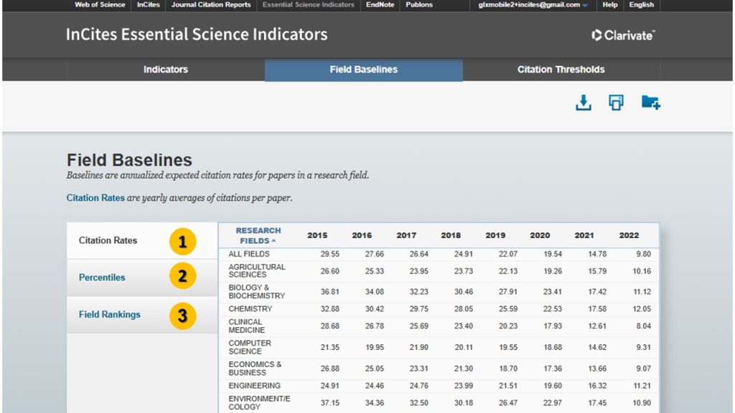Change language from English
This screenshot has width=735, height=413.
click(641, 5)
